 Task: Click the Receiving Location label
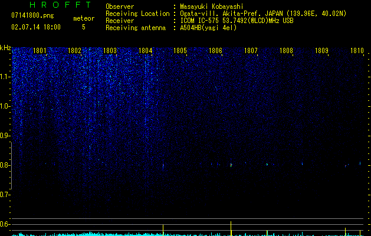coord(137,14)
